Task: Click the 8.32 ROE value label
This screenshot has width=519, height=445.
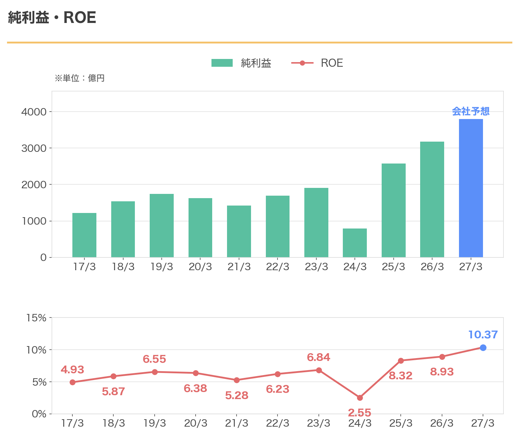Action: (401, 376)
